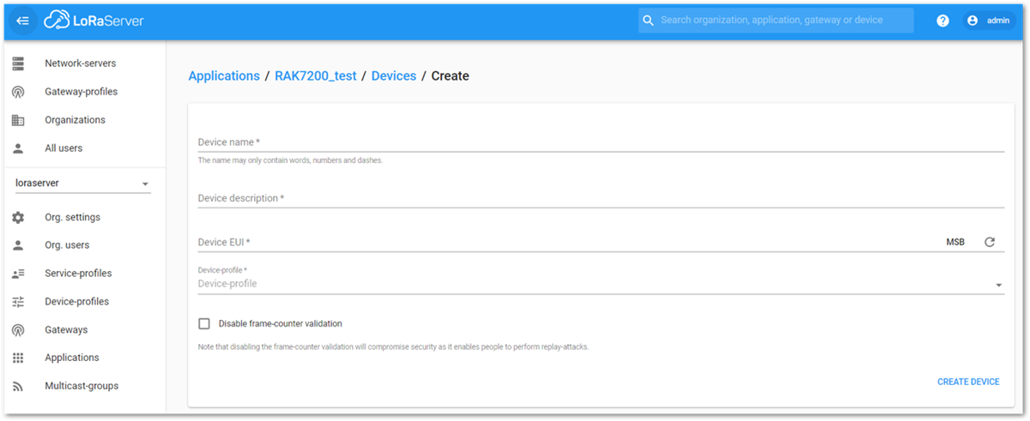
Task: Click the Network-servers icon in sidebar
Action: click(18, 63)
